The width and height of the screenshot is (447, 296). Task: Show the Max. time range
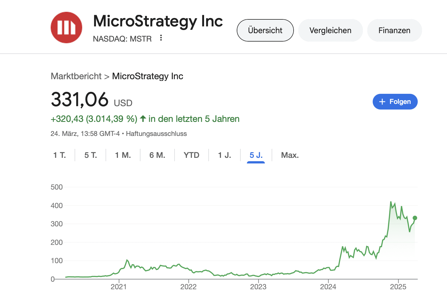click(290, 155)
